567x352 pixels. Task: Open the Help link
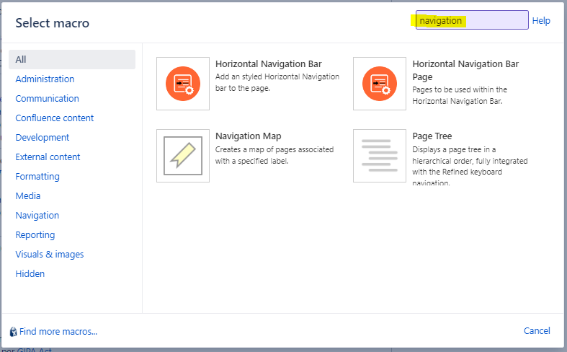click(541, 21)
